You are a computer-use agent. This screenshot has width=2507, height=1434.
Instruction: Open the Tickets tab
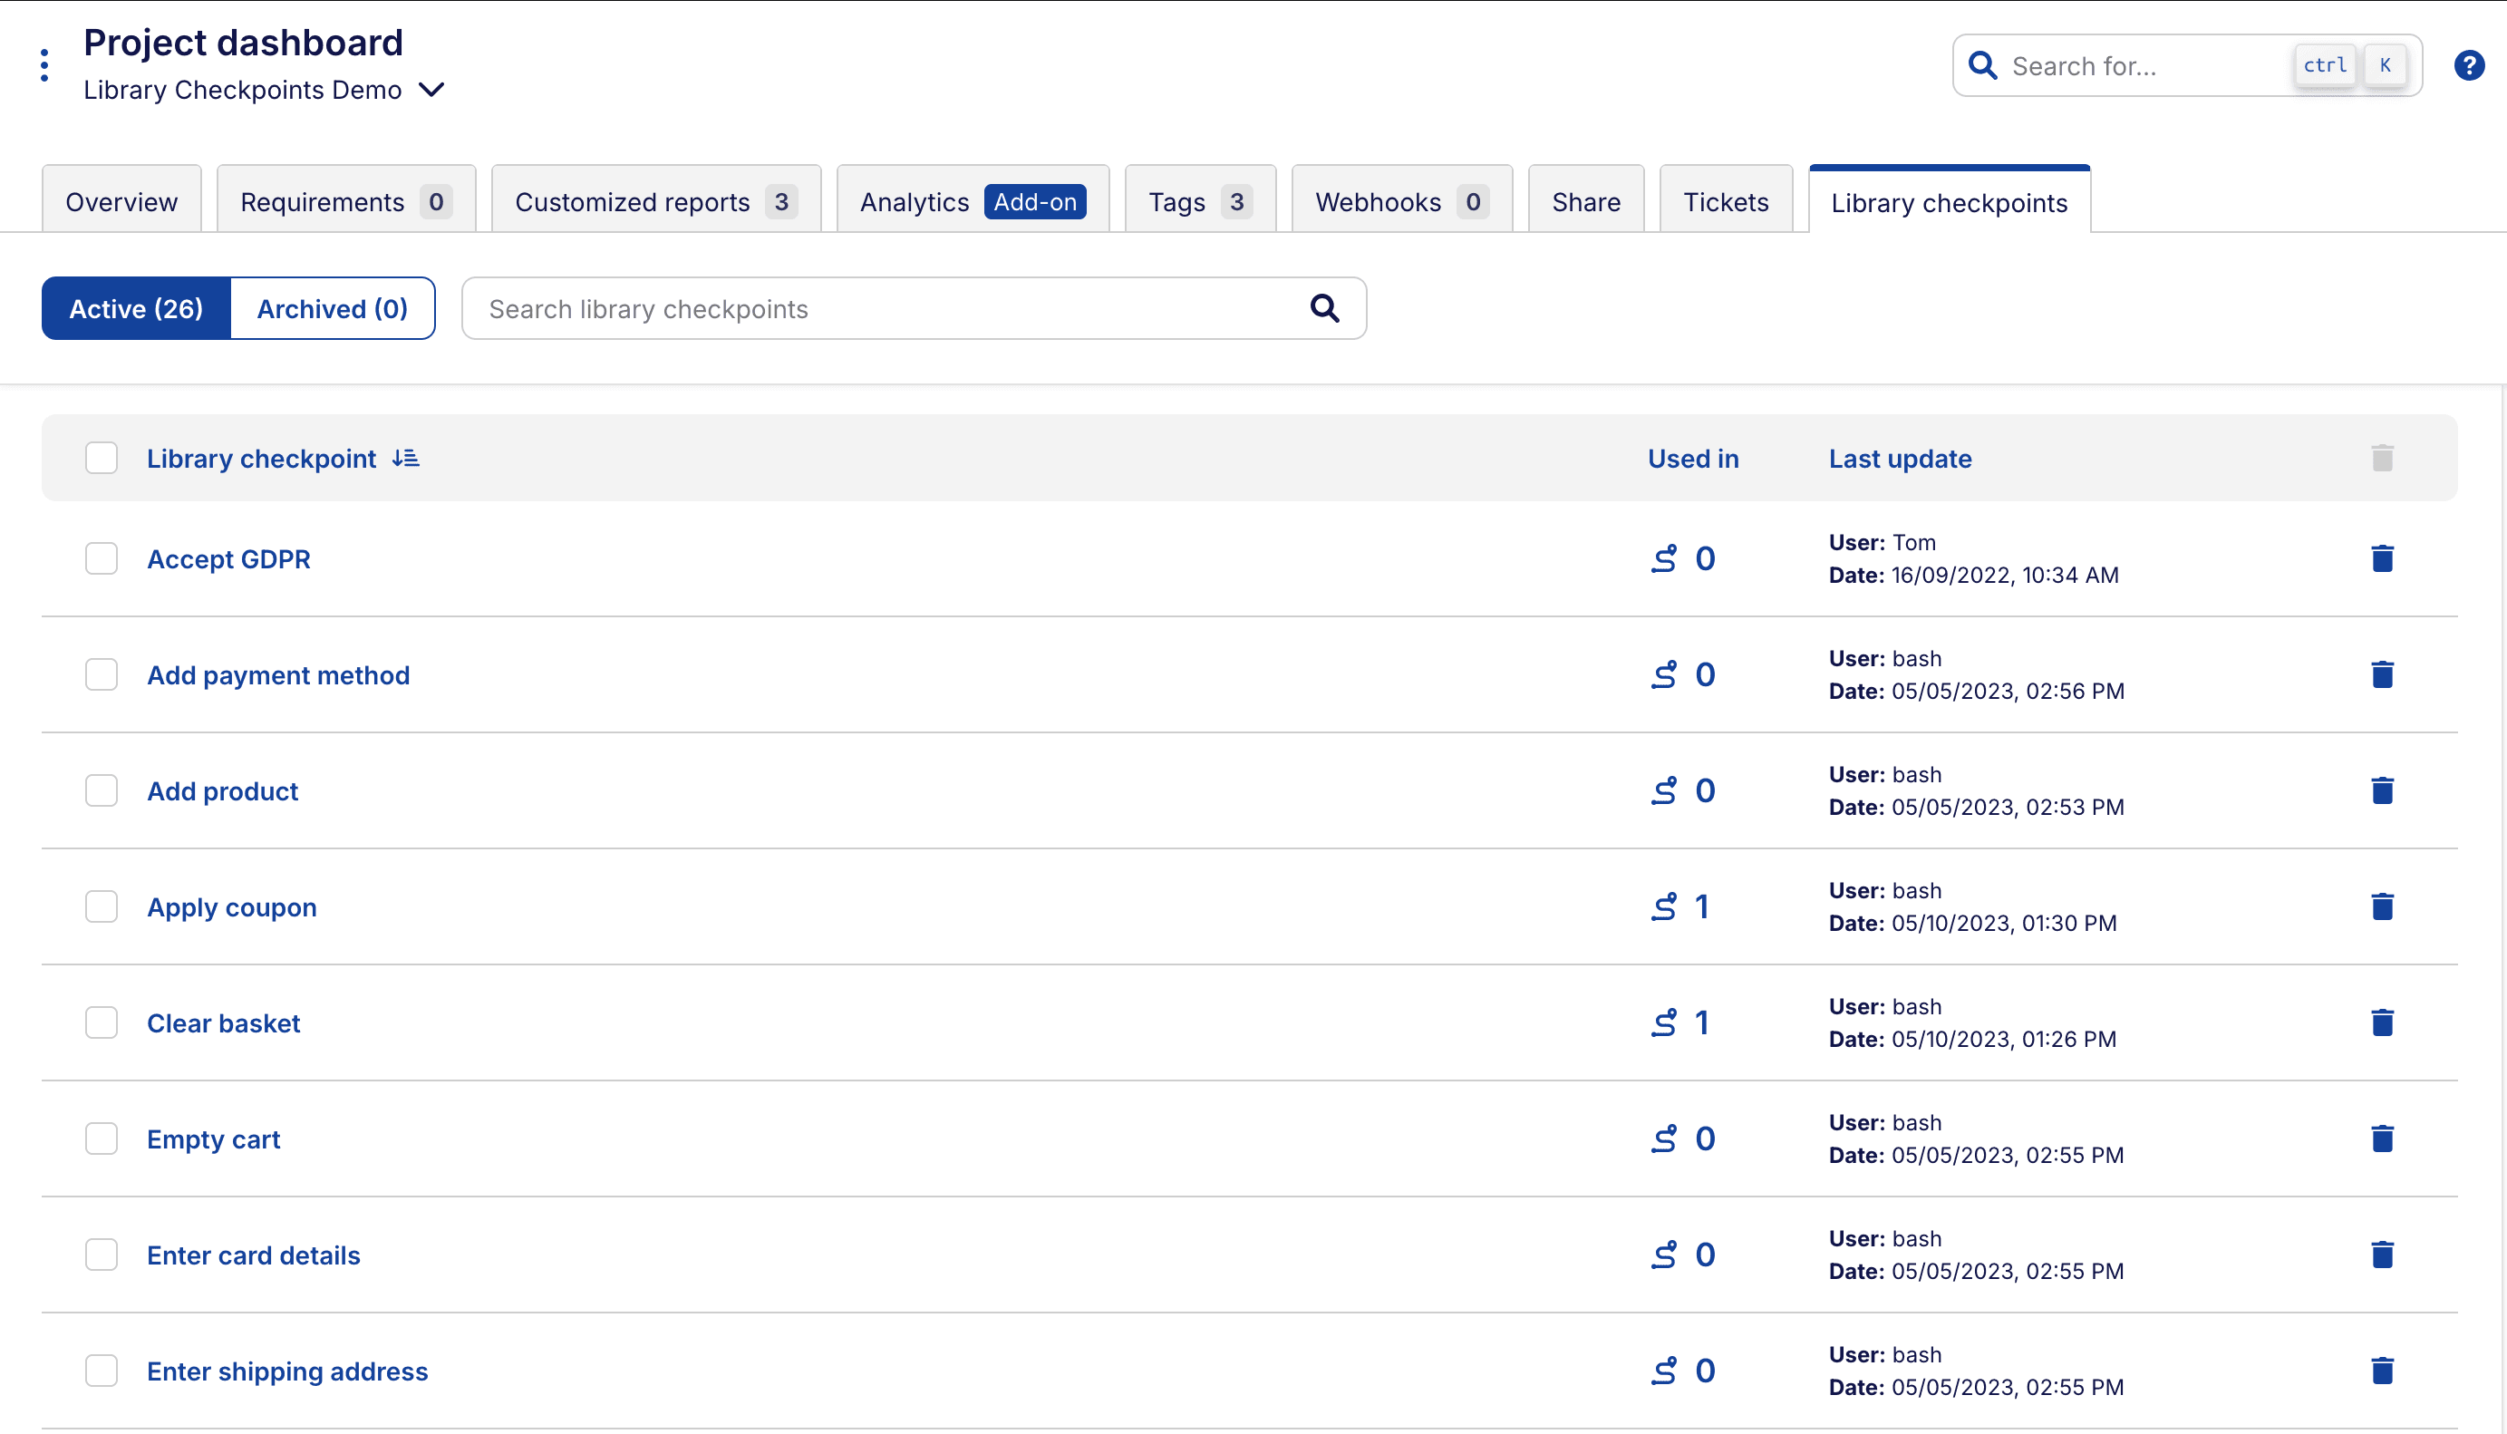[x=1726, y=201]
